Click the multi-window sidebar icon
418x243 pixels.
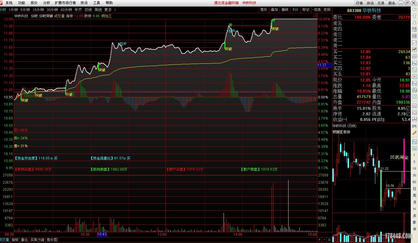414,56
